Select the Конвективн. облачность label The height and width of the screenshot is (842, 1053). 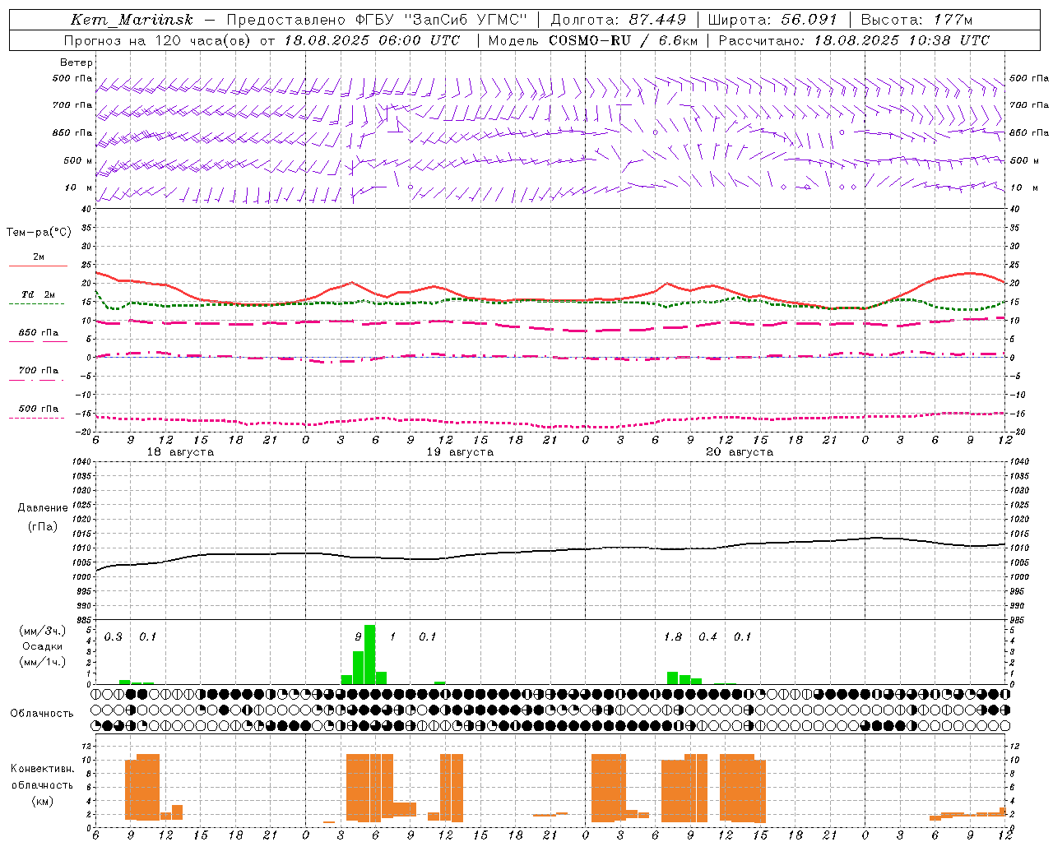[x=42, y=777]
